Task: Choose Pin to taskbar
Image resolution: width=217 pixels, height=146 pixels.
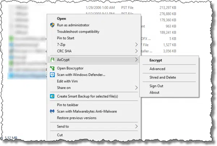Action: 94,105
